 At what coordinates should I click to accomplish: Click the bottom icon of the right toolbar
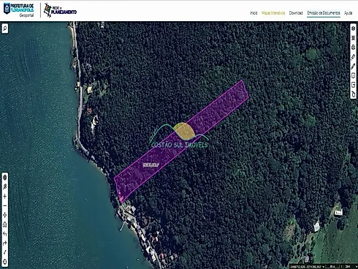coord(353,94)
